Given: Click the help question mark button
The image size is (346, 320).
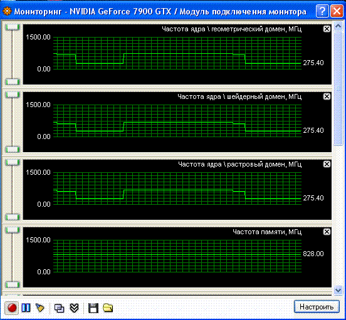Looking at the screenshot, I should click(322, 11).
